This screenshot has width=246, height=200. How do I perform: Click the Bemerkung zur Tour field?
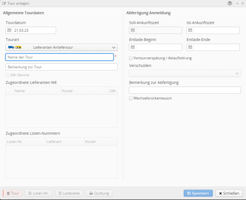[62, 67]
